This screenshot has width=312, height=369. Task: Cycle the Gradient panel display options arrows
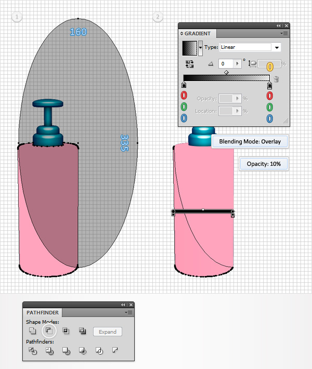[181, 34]
